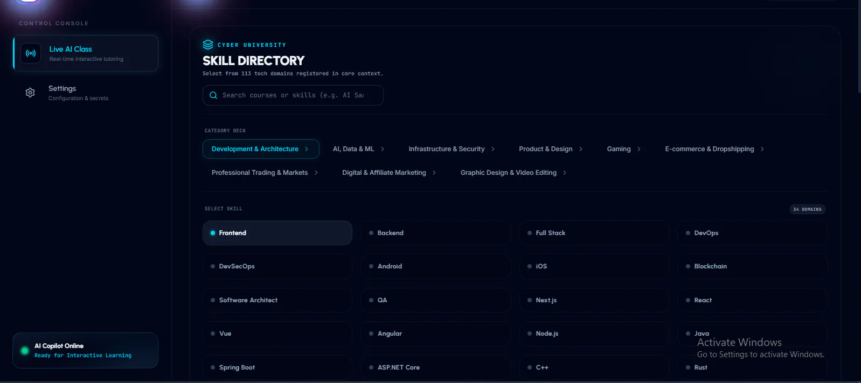Image resolution: width=861 pixels, height=383 pixels.
Task: Click chevron next to Gaming
Action: pos(639,149)
